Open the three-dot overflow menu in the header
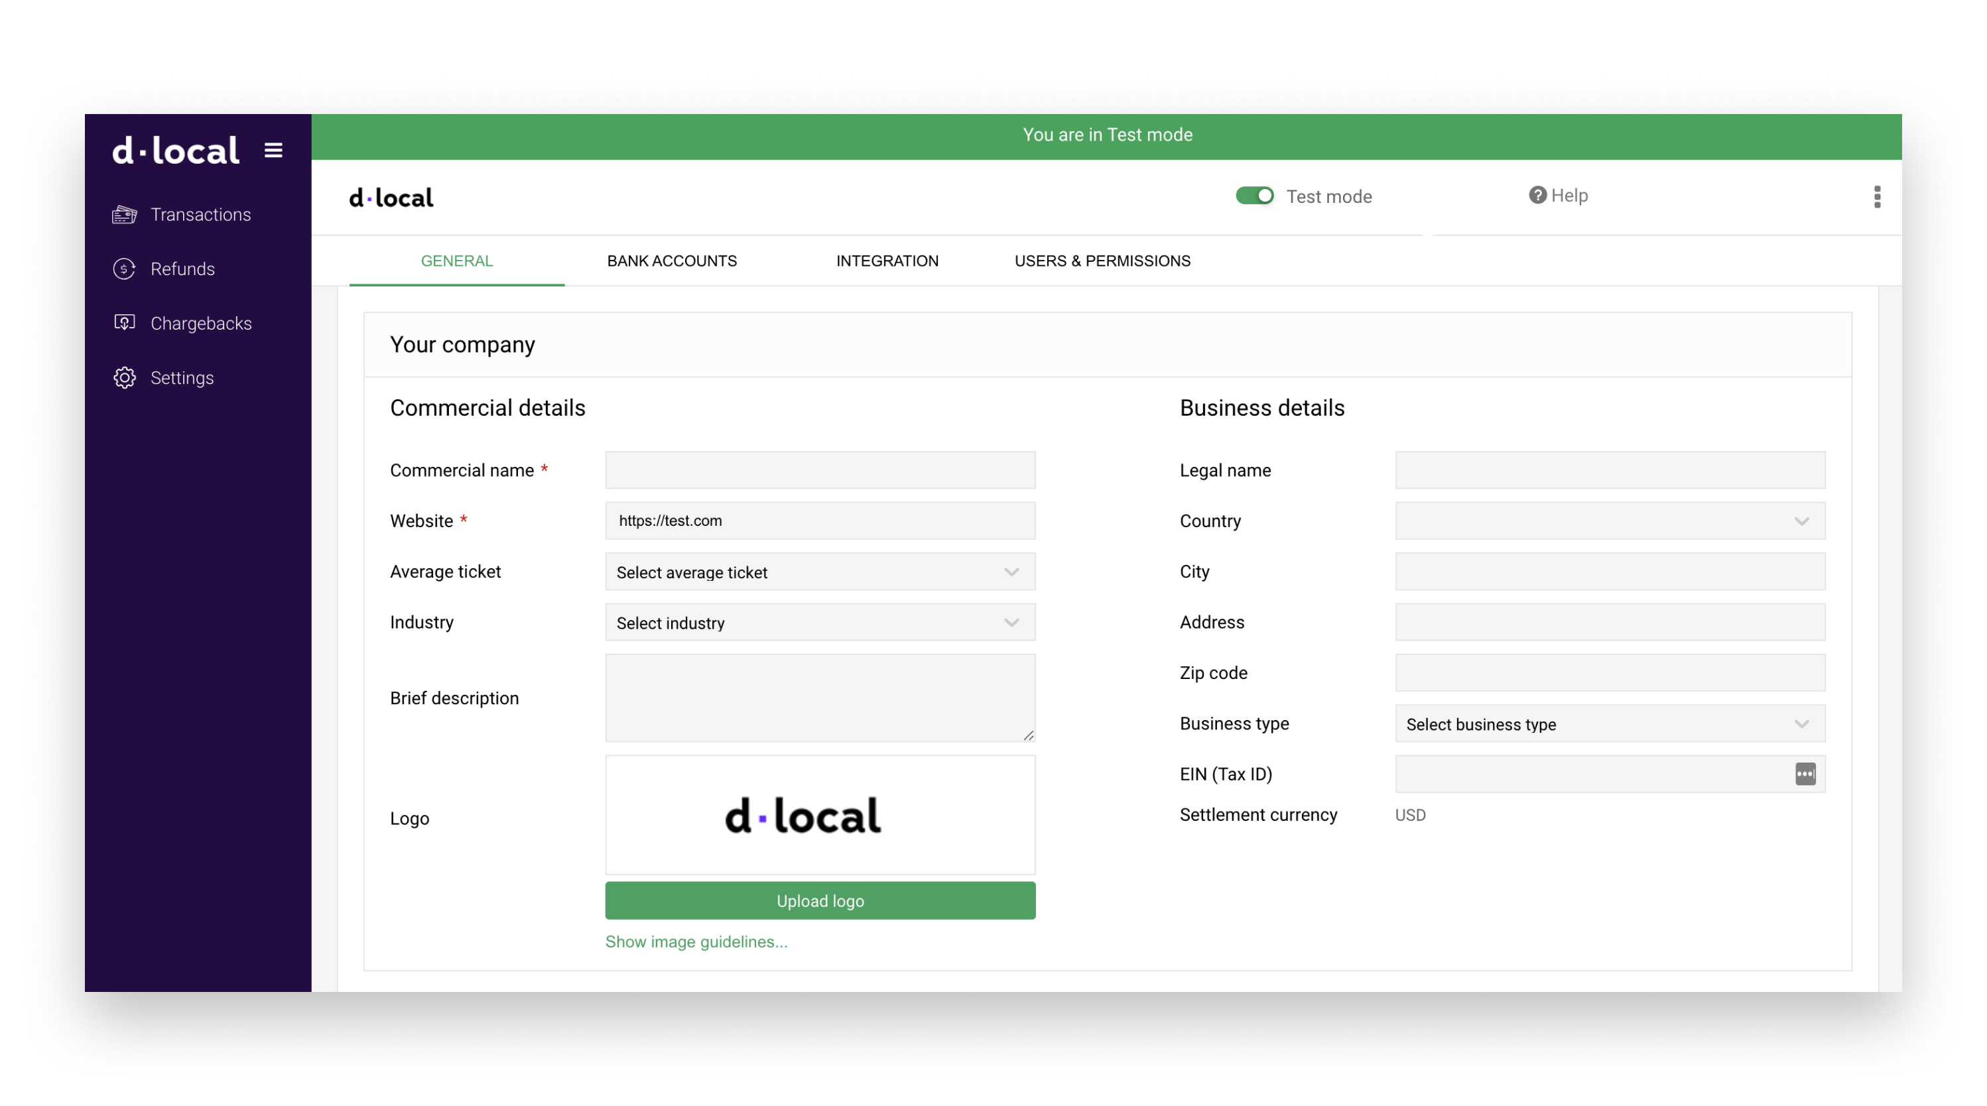The width and height of the screenshot is (1987, 1106). click(x=1877, y=197)
